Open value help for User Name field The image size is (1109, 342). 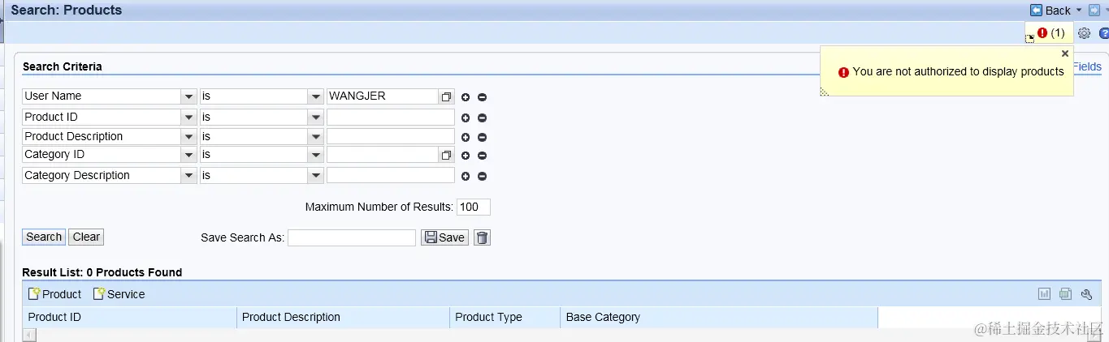tap(446, 96)
